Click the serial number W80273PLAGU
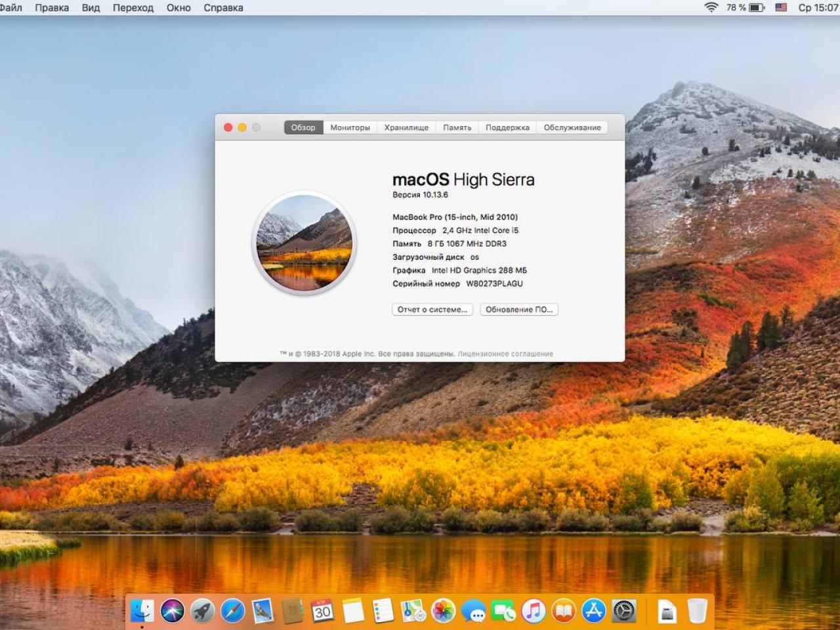The height and width of the screenshot is (630, 840). pos(495,283)
